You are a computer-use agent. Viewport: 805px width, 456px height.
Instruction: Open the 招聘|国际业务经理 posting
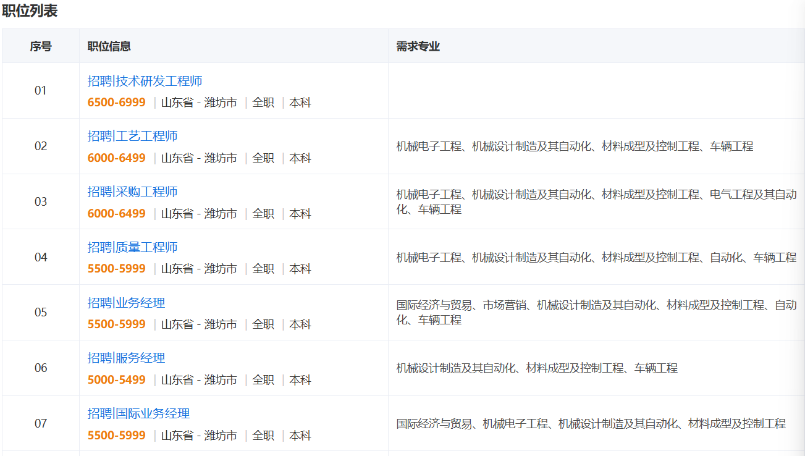point(138,413)
